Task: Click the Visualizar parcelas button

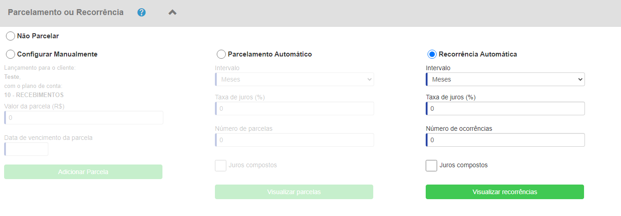Action: coord(294,192)
